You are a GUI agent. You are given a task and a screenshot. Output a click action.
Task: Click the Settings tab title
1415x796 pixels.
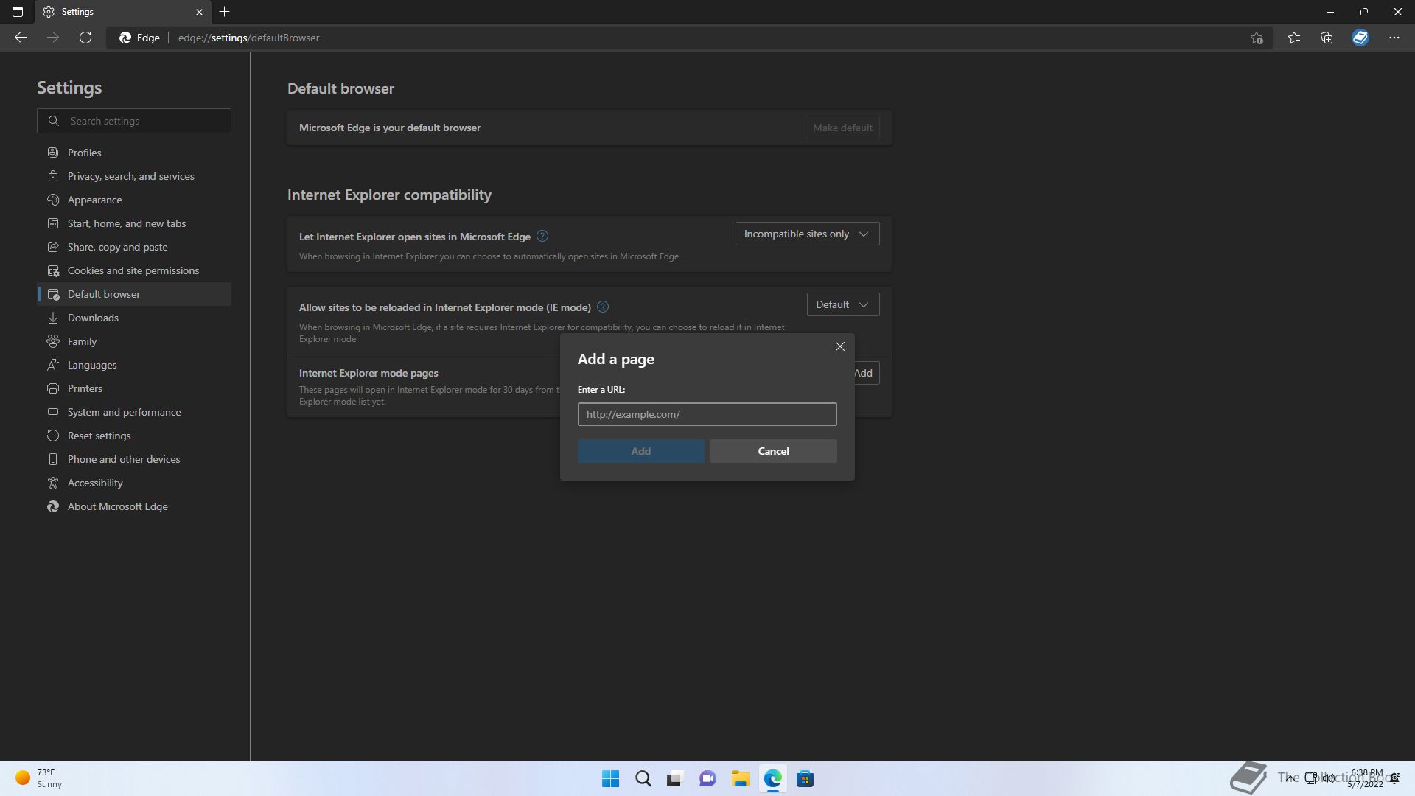point(77,12)
